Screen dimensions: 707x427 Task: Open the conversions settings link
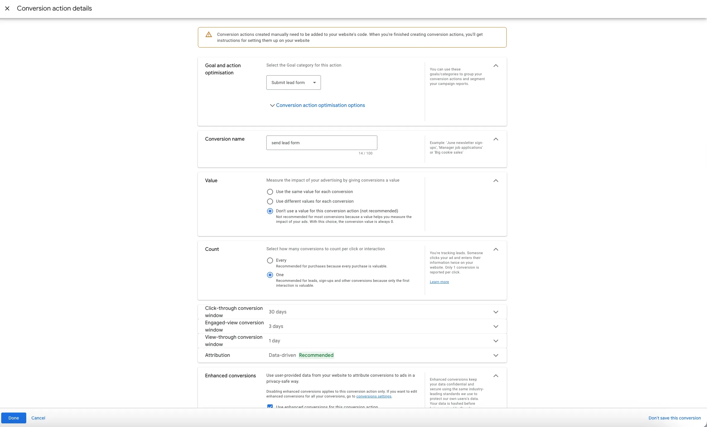click(x=374, y=396)
